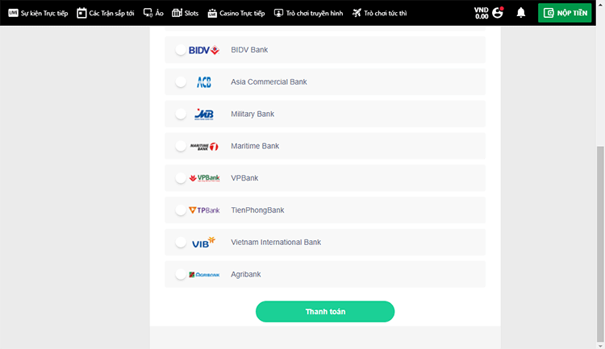Click the Thanh toán payment button
This screenshot has width=605, height=349.
coord(325,312)
